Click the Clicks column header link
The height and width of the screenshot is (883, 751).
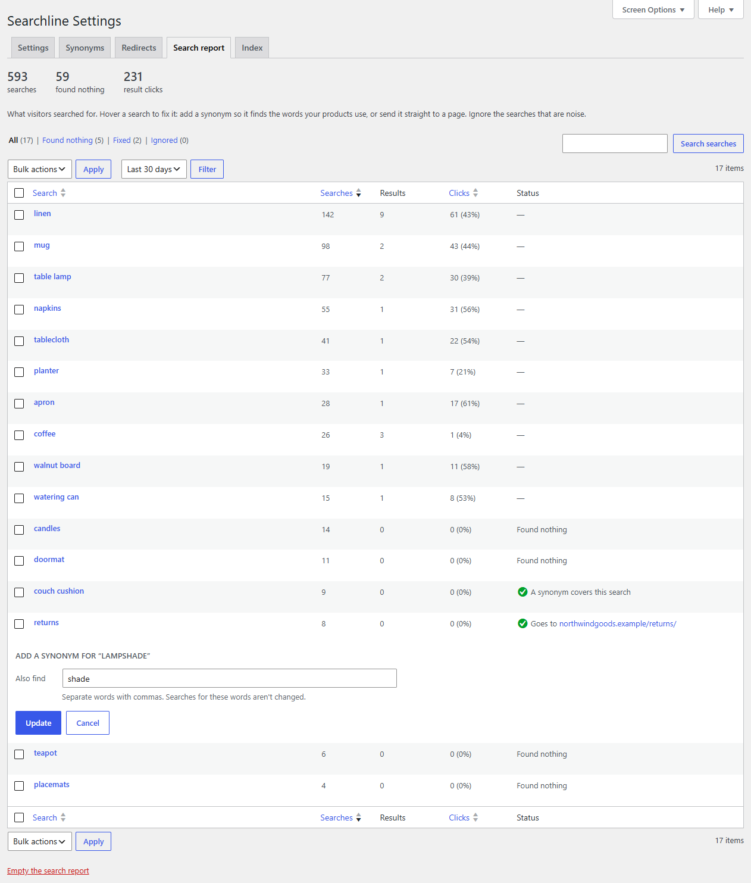click(459, 193)
